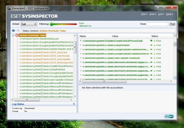184x128 pixels.
Task: Select the ASC4_AutoCare task in the tree
Action: 43,52
